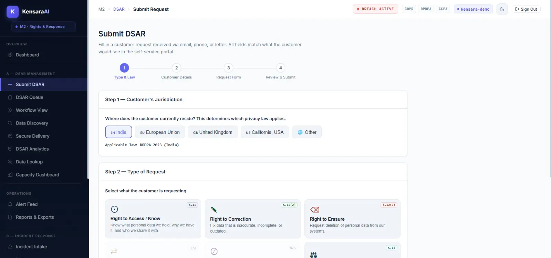Screen dimensions: 551x258
Task: Click the Data Lookup search icon
Action: tap(10, 162)
